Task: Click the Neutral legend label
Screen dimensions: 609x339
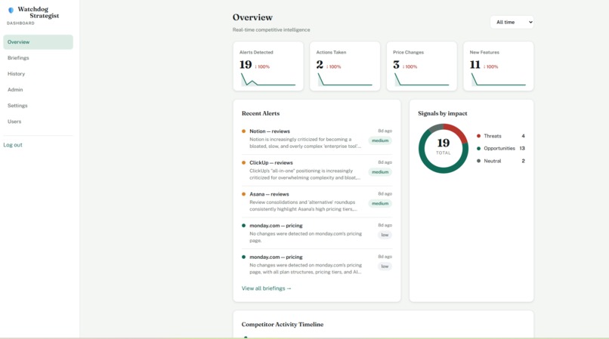Action: [x=493, y=161]
